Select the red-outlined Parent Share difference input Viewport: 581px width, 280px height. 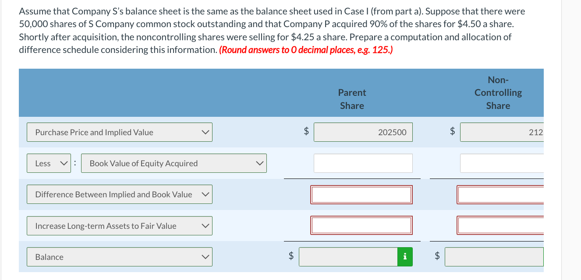(x=361, y=194)
